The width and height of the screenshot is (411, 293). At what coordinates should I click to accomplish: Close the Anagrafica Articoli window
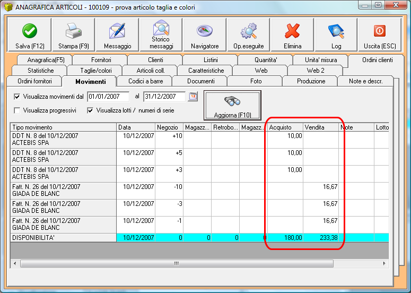tap(396, 5)
